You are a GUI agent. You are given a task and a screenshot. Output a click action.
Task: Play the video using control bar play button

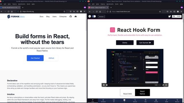click(104, 85)
